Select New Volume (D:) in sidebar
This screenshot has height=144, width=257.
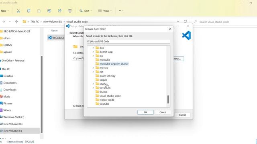coord(13,124)
